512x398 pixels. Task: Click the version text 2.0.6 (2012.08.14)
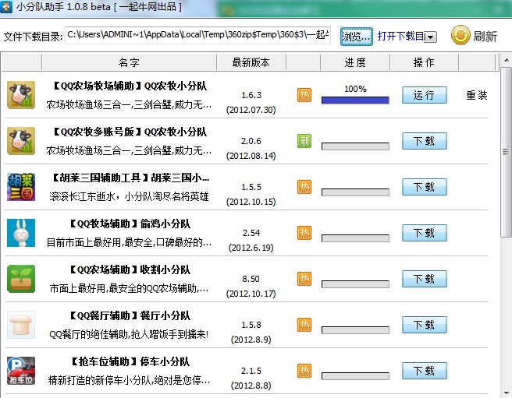(x=251, y=148)
